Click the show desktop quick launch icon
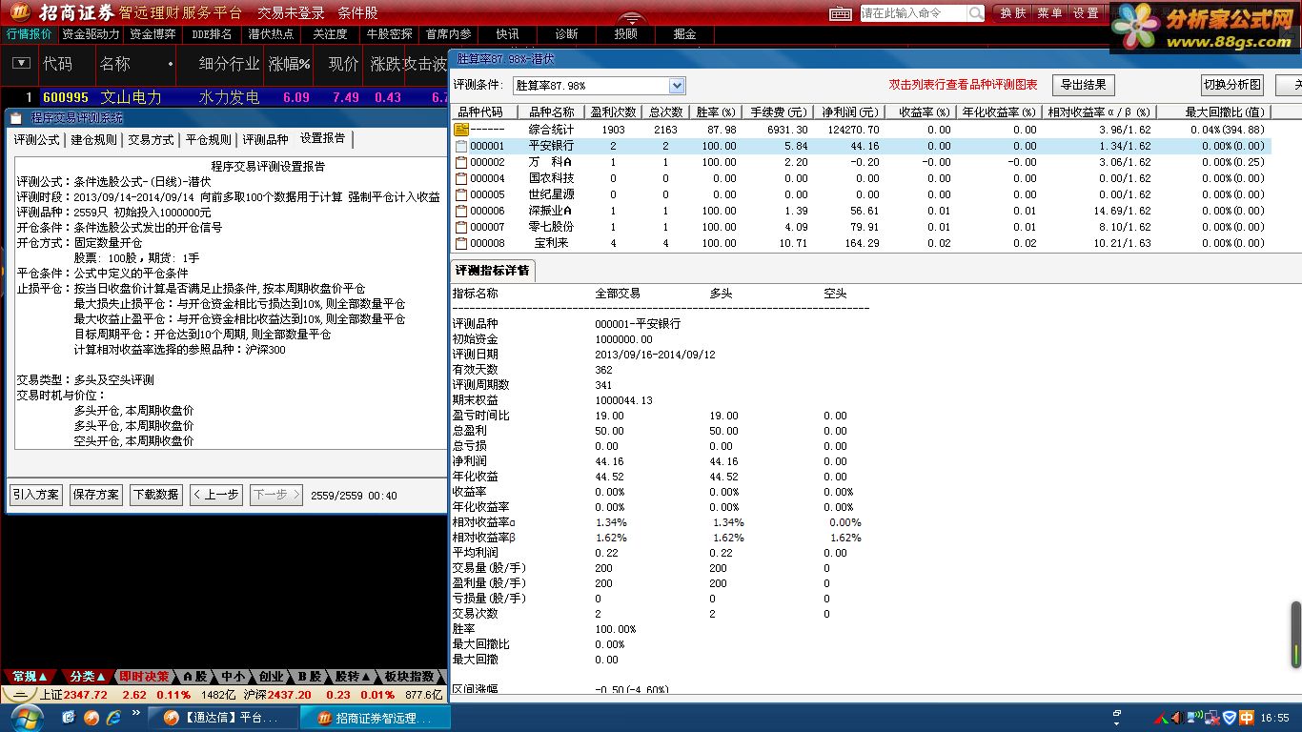1302x732 pixels. (x=70, y=717)
